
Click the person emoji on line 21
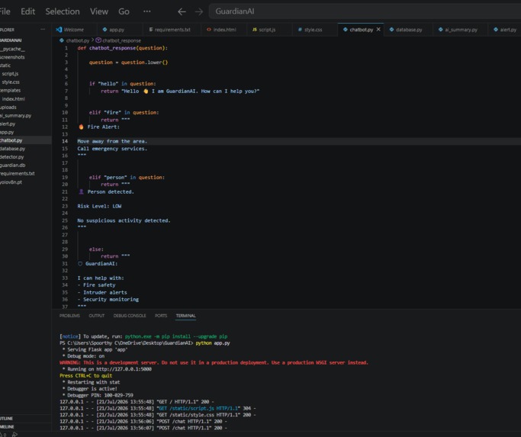[x=81, y=191]
